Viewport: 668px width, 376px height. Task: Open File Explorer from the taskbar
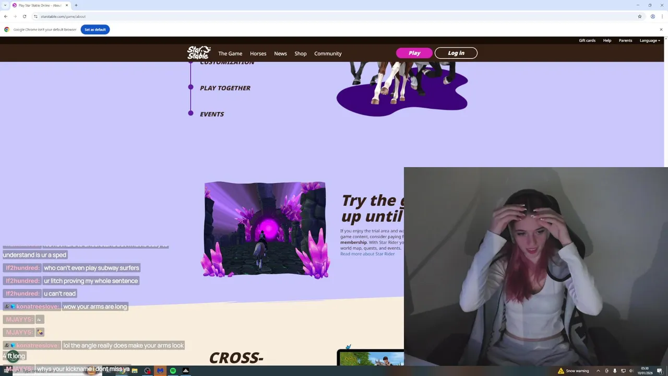pyautogui.click(x=135, y=371)
